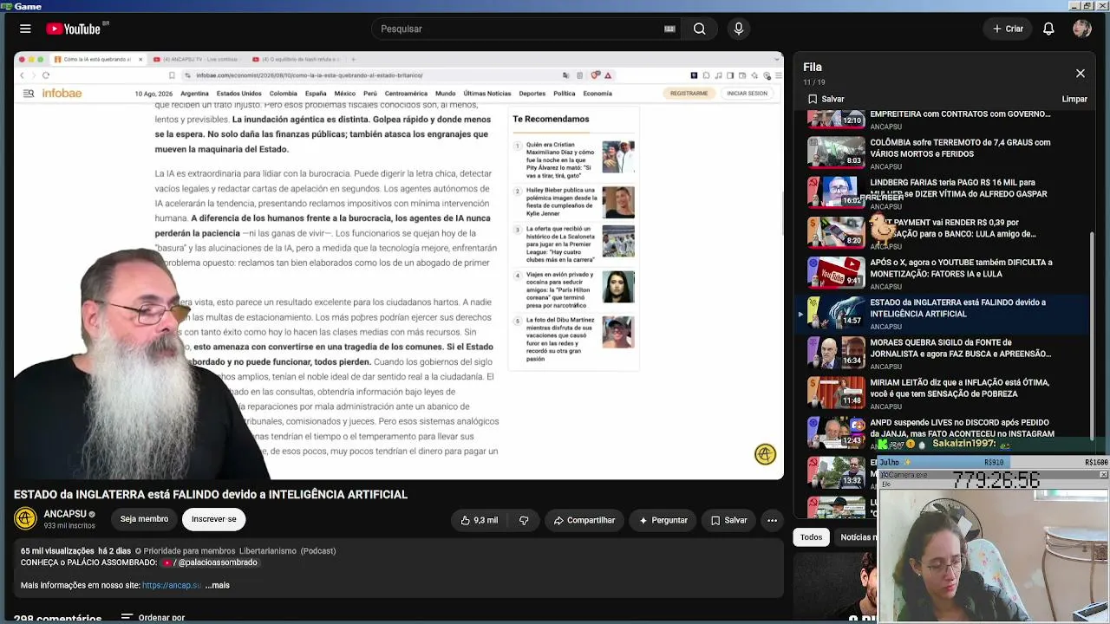Share the video via Compartilhar
The image size is (1110, 624).
[584, 520]
